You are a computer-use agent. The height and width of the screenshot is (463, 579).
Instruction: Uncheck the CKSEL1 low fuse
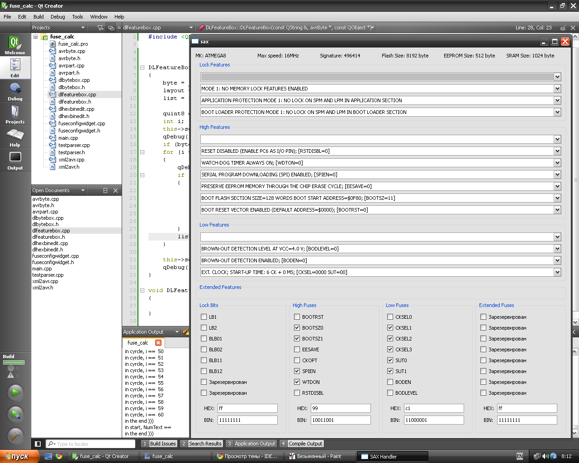pos(390,328)
